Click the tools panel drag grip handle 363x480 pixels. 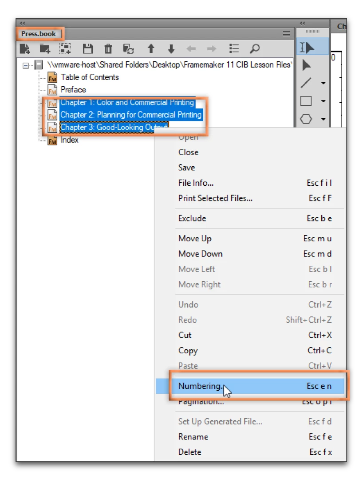point(312,31)
